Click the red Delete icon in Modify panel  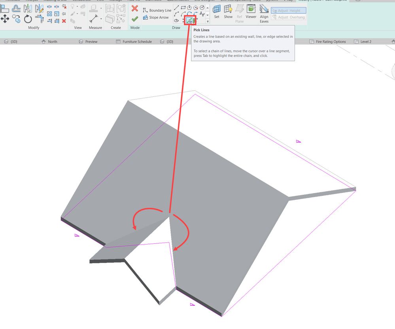coord(64,21)
